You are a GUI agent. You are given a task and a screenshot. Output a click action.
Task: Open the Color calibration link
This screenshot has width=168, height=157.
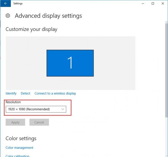click(17, 155)
